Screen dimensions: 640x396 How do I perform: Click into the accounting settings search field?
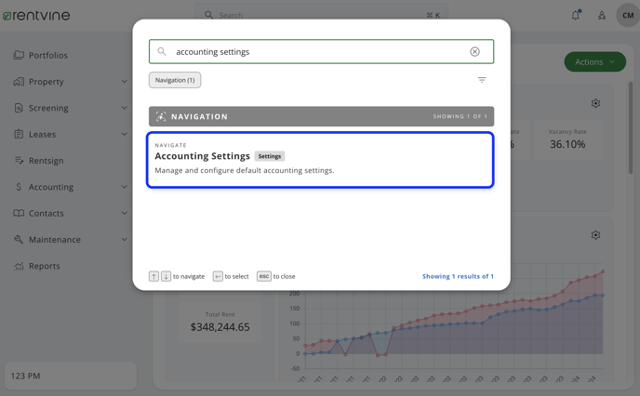click(316, 52)
